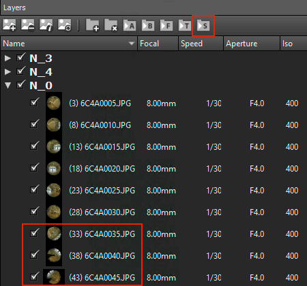Click the F layer arrangement icon
The image size is (307, 286).
pyautogui.click(x=166, y=25)
